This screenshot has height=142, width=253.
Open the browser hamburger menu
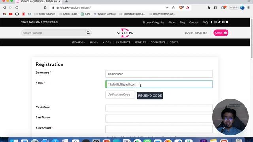(249, 8)
